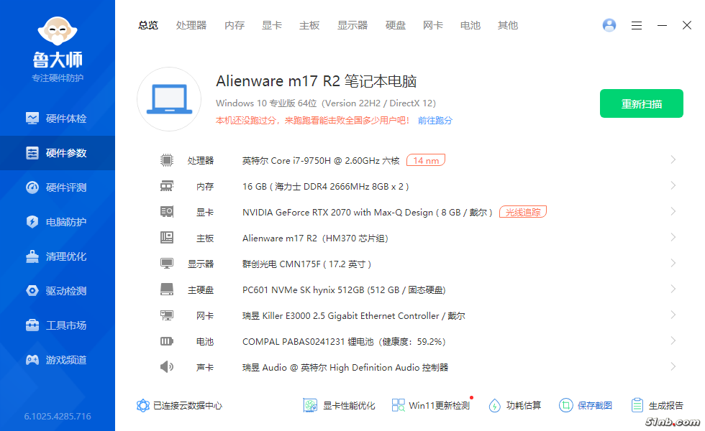The image size is (705, 431).
Task: Click the 14 nm badge
Action: click(x=426, y=160)
